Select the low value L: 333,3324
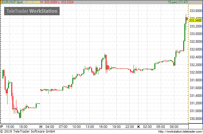Screen dimensions: 203x134 coord(66,2)
